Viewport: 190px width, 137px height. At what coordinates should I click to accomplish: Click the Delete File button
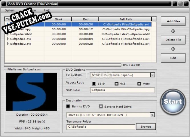tap(173, 40)
